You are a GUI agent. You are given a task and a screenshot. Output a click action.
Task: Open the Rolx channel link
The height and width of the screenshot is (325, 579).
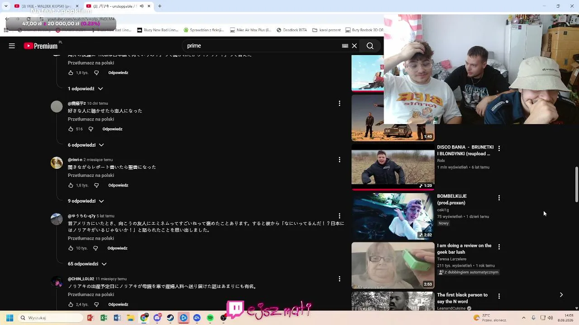441,161
